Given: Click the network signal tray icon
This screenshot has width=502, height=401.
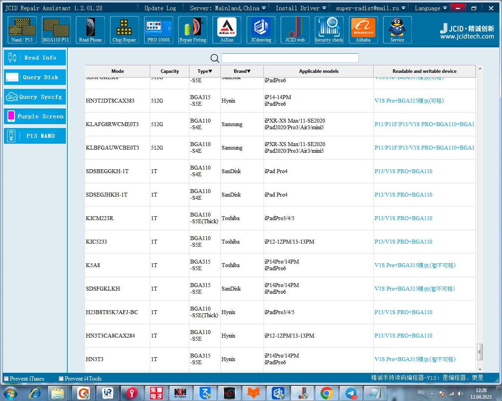Looking at the screenshot, I should (x=451, y=394).
